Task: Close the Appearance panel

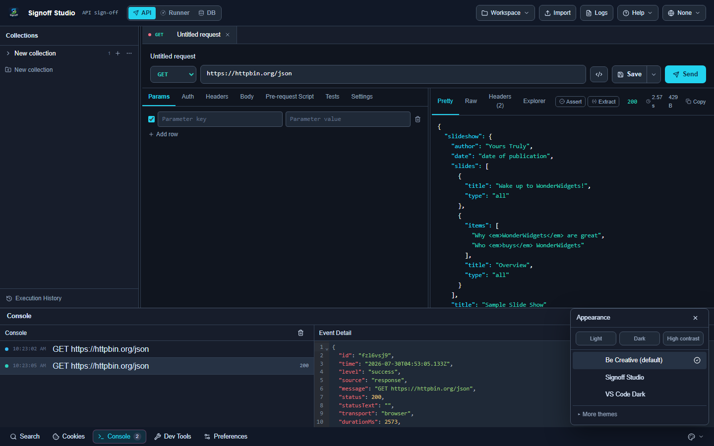Action: (696, 318)
